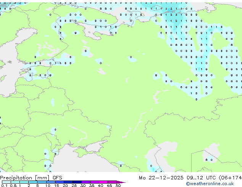Click the '20' legend label
The height and width of the screenshot is (187, 242).
(x=65, y=185)
